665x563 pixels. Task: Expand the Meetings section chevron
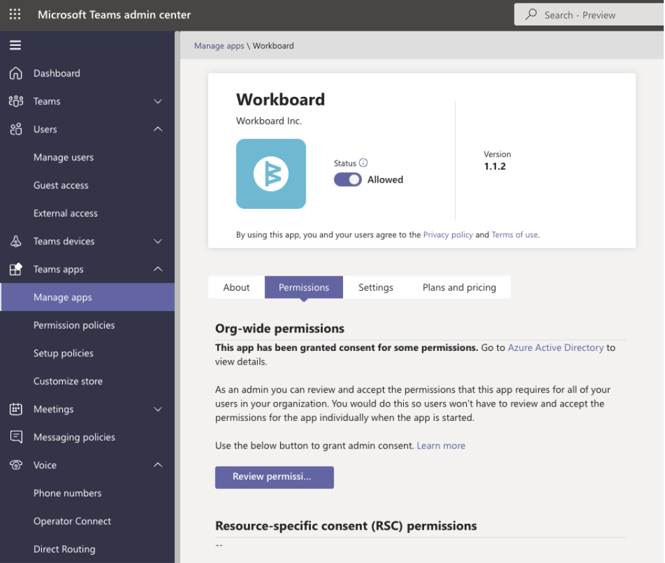(x=158, y=409)
